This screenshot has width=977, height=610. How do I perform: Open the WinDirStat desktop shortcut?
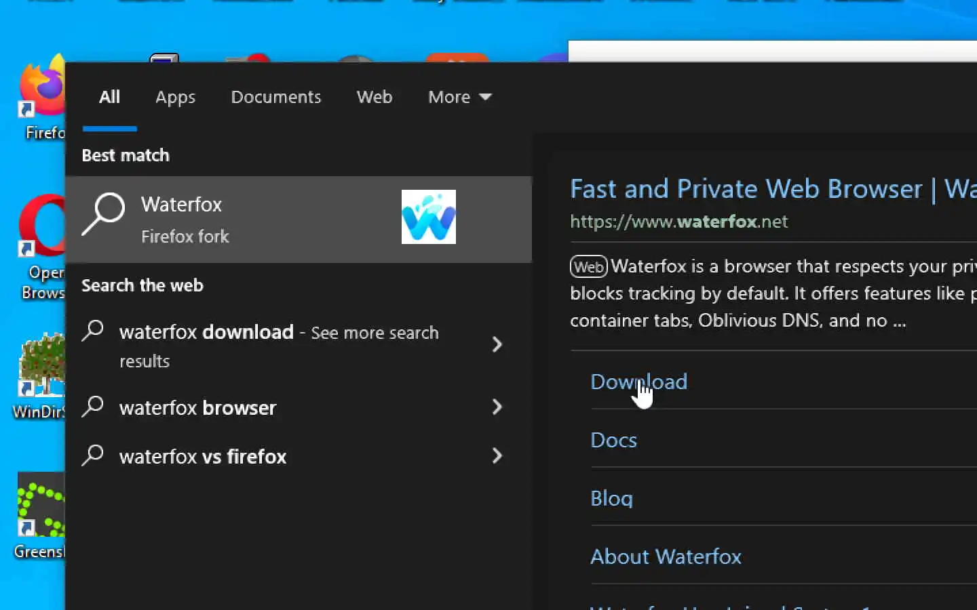point(39,376)
